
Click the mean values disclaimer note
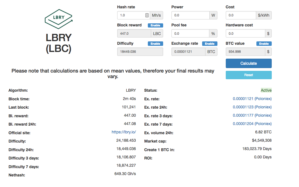coord(113,74)
